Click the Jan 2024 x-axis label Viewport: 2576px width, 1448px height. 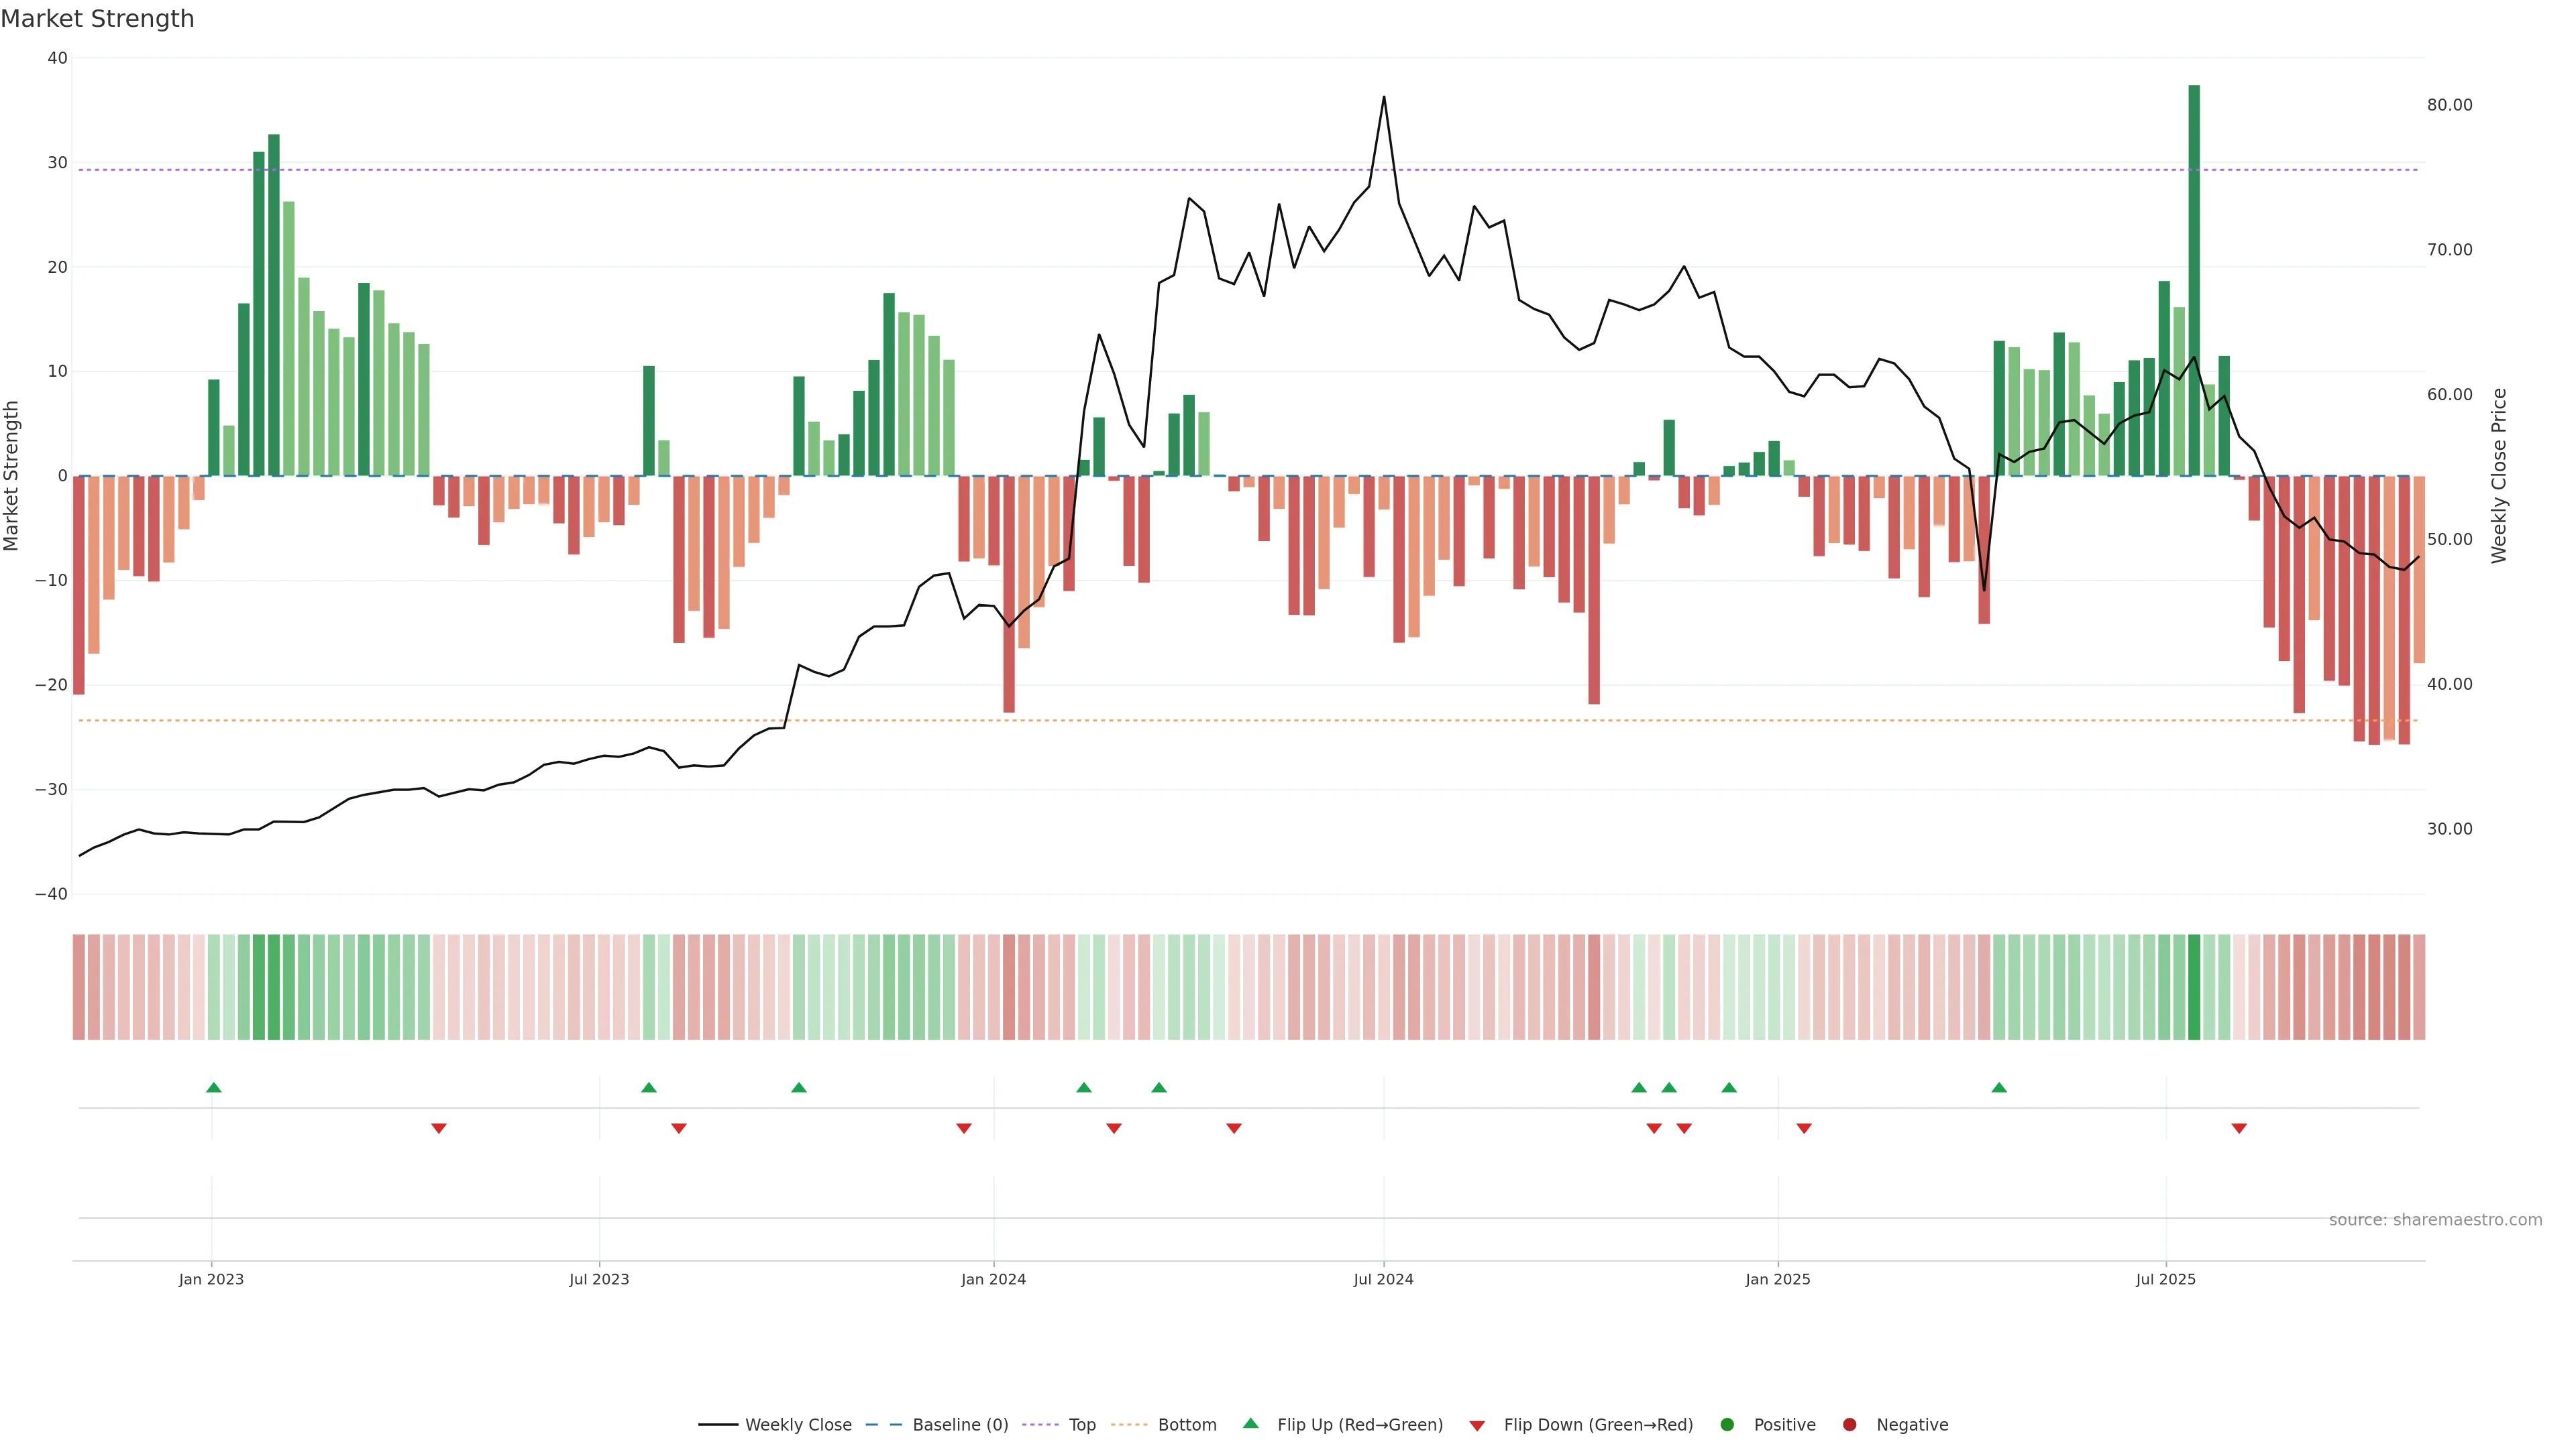(x=993, y=1279)
